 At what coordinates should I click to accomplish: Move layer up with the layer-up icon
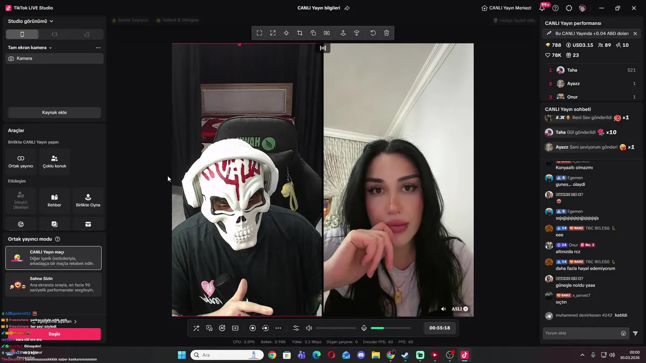(x=343, y=33)
